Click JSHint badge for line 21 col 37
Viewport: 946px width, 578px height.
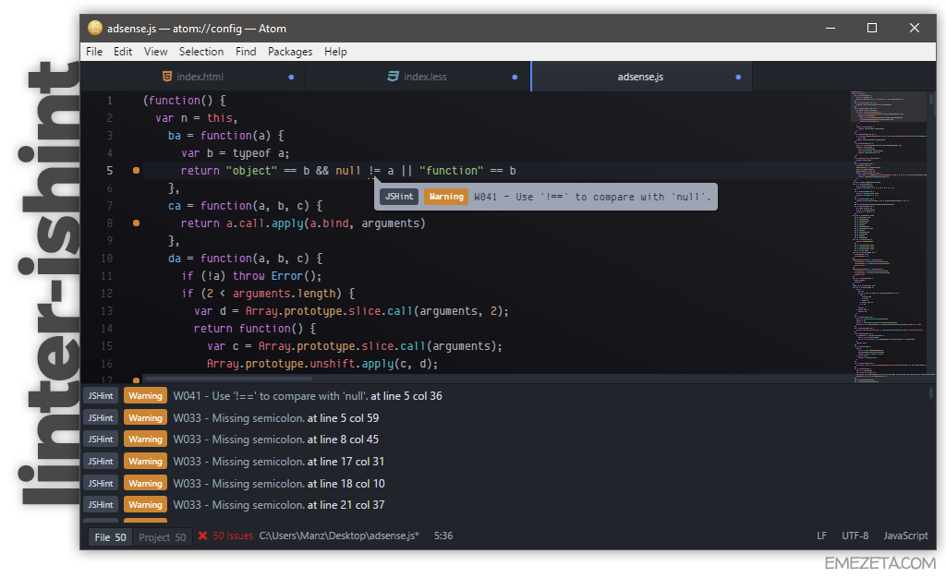coord(100,505)
